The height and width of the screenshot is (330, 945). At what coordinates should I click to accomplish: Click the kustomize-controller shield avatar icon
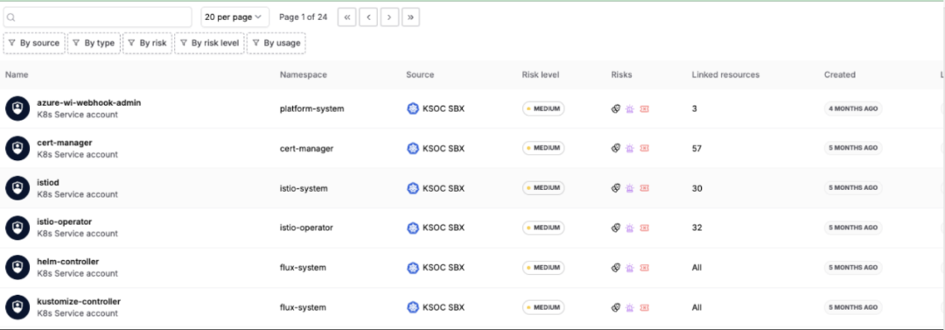pos(17,307)
